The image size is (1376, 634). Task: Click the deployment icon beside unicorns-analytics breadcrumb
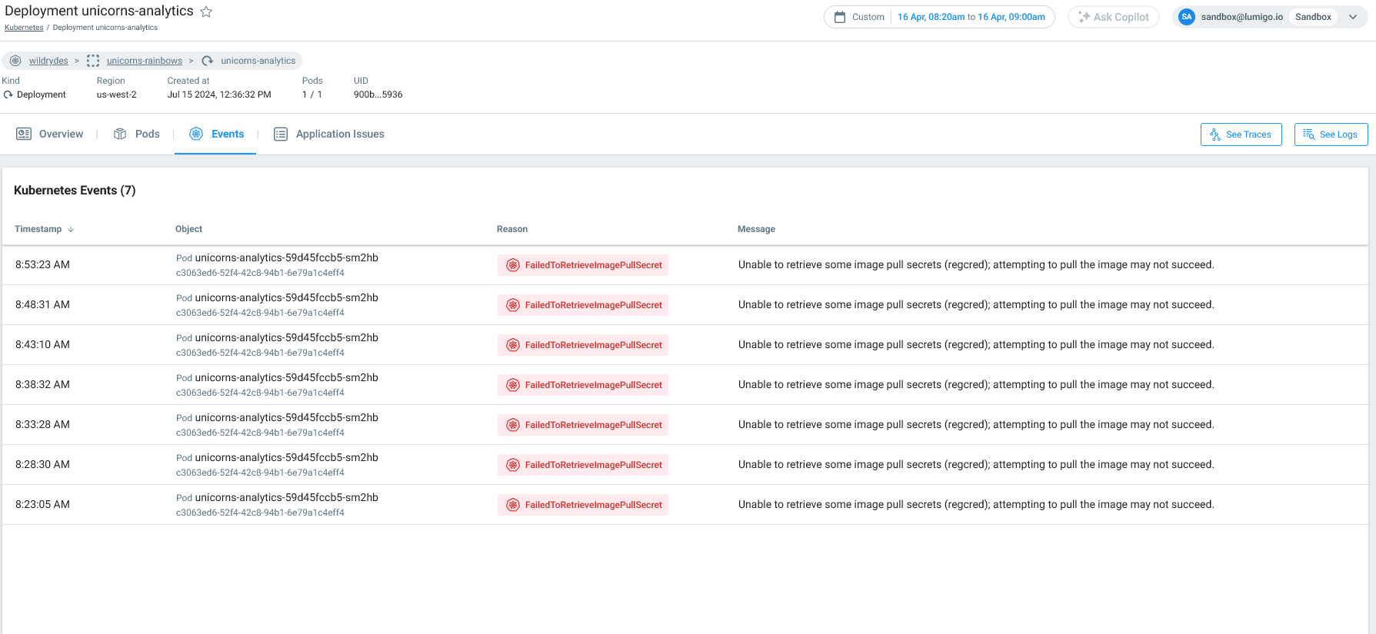pos(207,61)
